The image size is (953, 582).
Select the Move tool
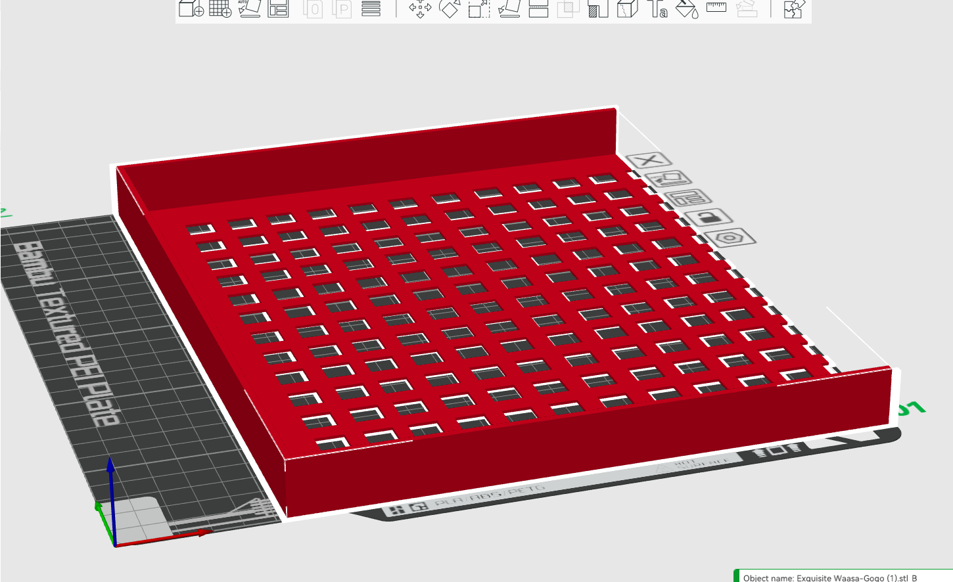(x=420, y=9)
